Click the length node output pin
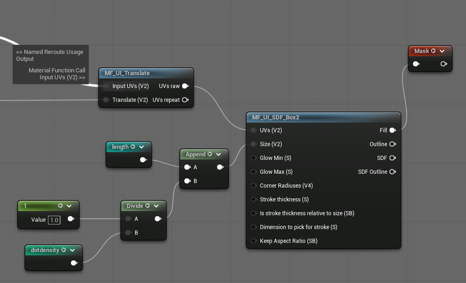466x283 pixels. click(x=143, y=160)
